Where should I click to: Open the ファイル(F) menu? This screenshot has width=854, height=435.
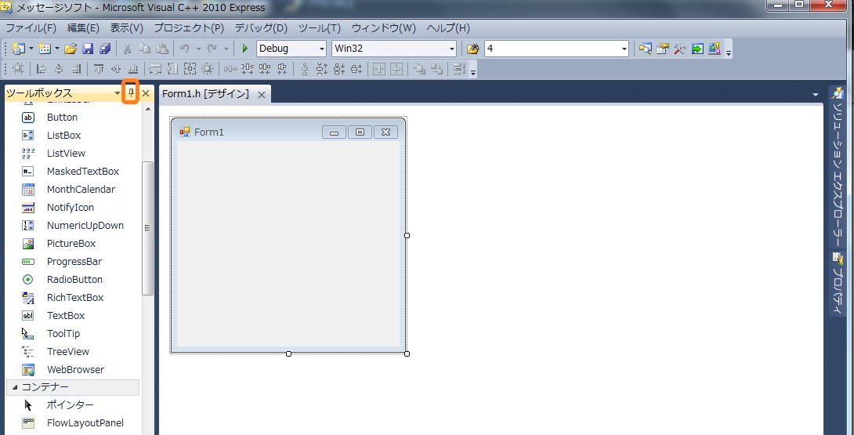click(x=31, y=27)
